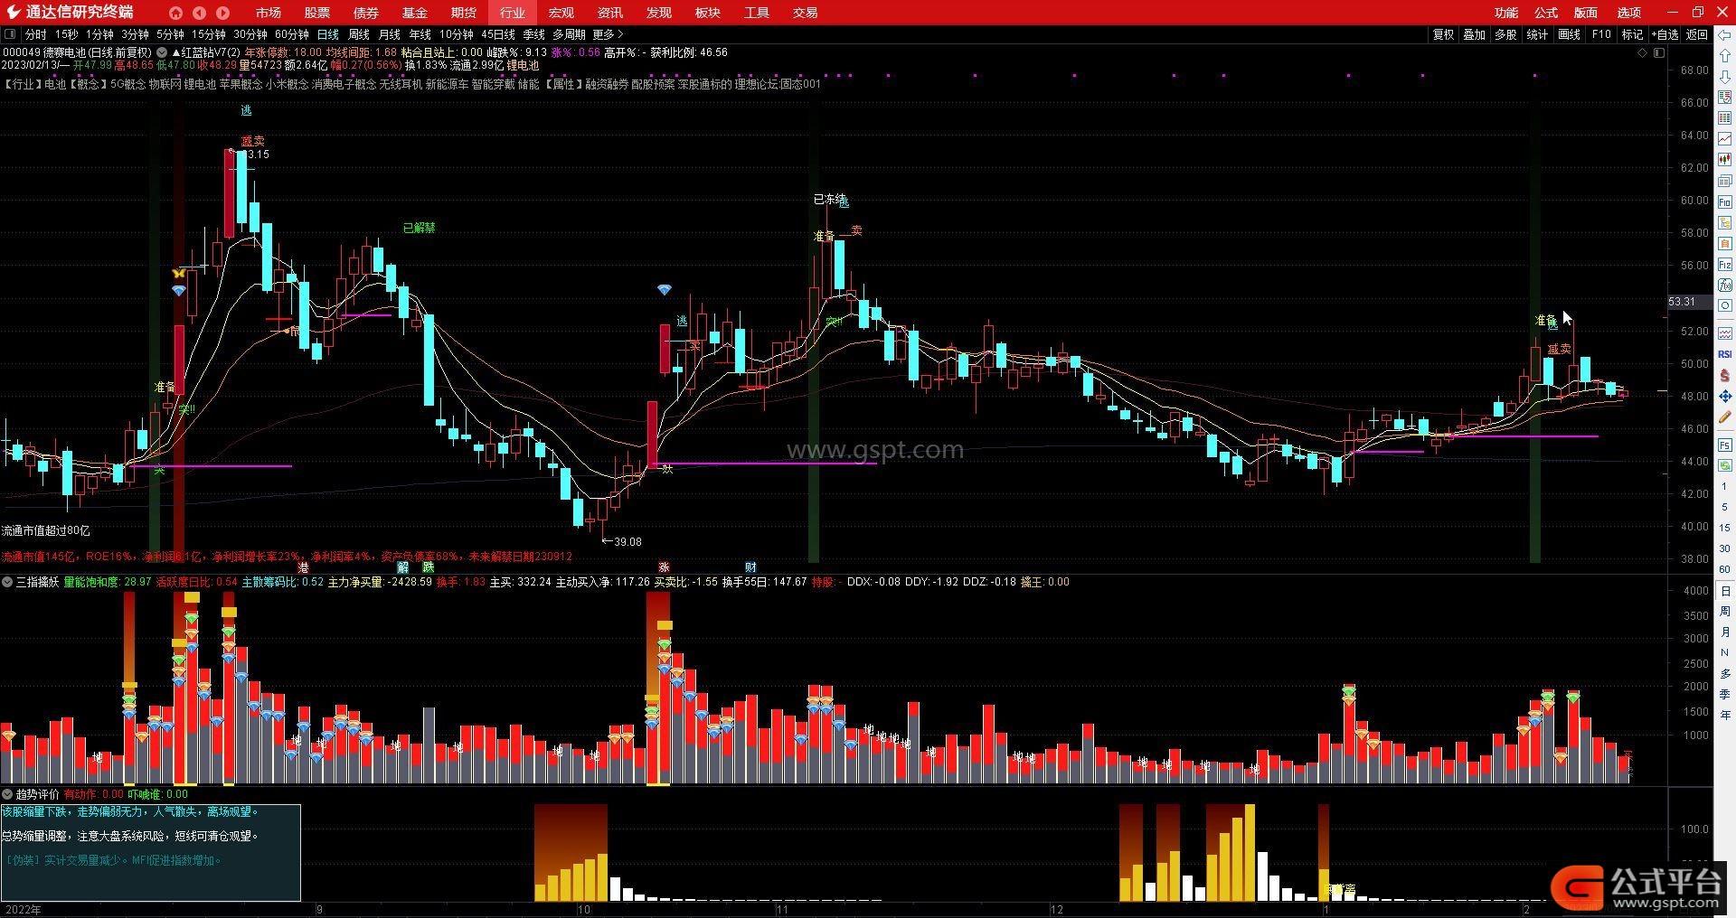1736x918 pixels.
Task: Open the multi-window sidebar icon
Action: [x=1725, y=181]
